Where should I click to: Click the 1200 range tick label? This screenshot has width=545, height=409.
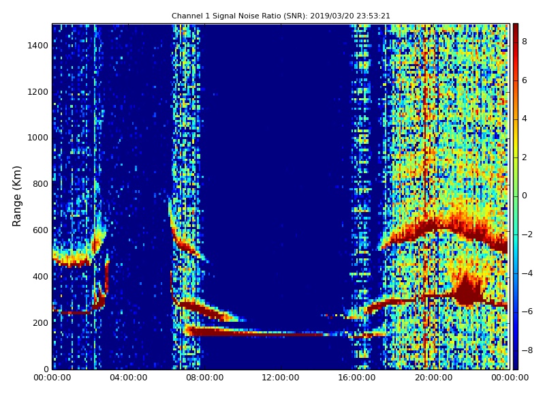[38, 92]
